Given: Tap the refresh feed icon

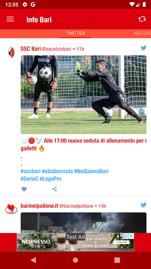Looking at the screenshot, I should pyautogui.click(x=142, y=19).
